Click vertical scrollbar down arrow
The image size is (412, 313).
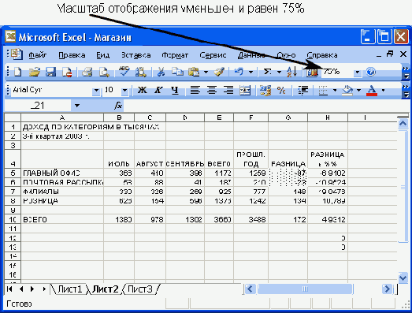403,278
